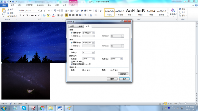198x111 pixels.
Task: Click the OK button in dialog
Action: [112, 79]
